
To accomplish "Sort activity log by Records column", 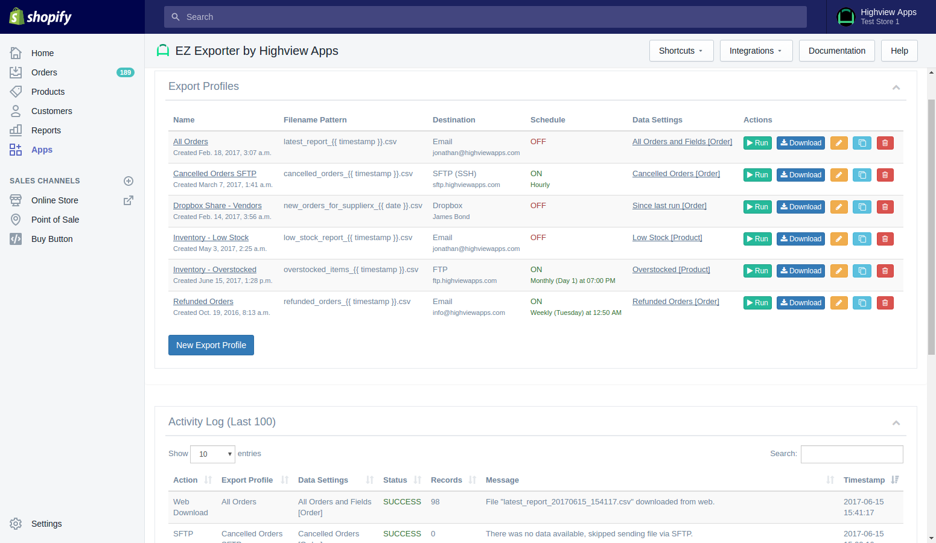I will click(453, 480).
